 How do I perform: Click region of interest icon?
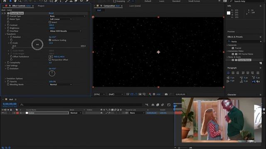point(140,94)
